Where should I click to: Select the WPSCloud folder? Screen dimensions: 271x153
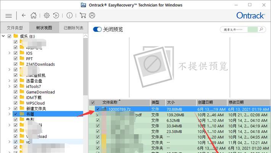[x=35, y=103]
